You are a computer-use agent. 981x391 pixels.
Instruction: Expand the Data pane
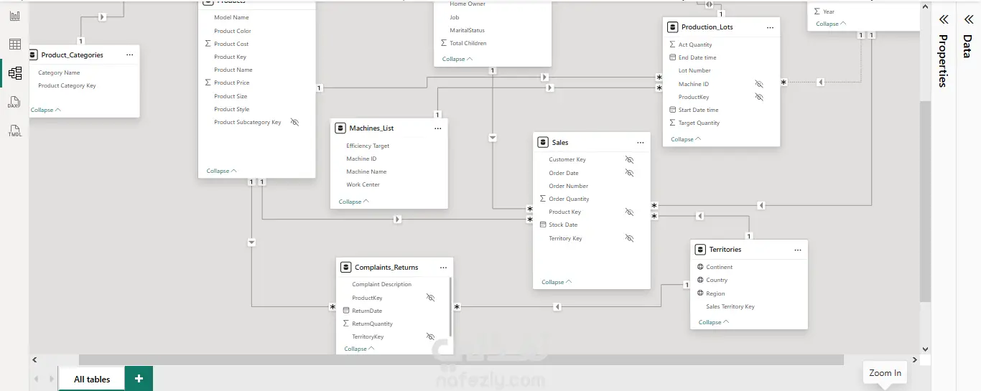(x=967, y=19)
